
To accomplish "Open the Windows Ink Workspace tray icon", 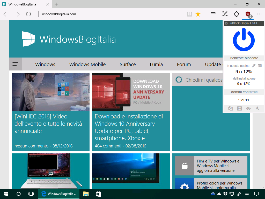I will (239, 194).
